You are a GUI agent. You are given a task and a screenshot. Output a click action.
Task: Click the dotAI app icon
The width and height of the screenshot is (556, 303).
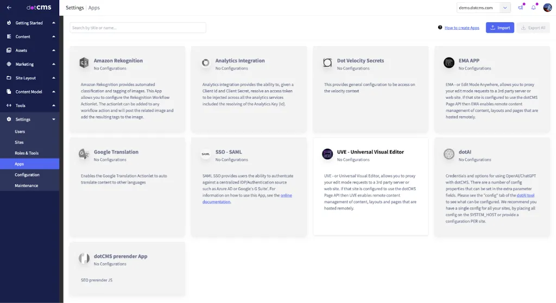[x=448, y=154]
